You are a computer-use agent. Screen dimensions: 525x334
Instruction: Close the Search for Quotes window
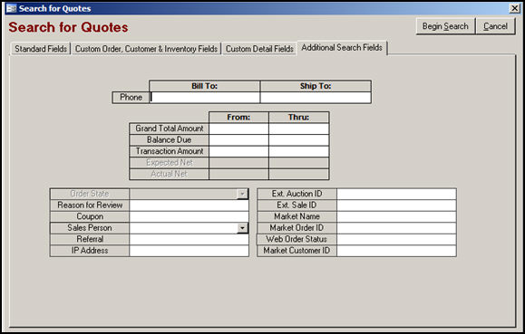[x=514, y=8]
